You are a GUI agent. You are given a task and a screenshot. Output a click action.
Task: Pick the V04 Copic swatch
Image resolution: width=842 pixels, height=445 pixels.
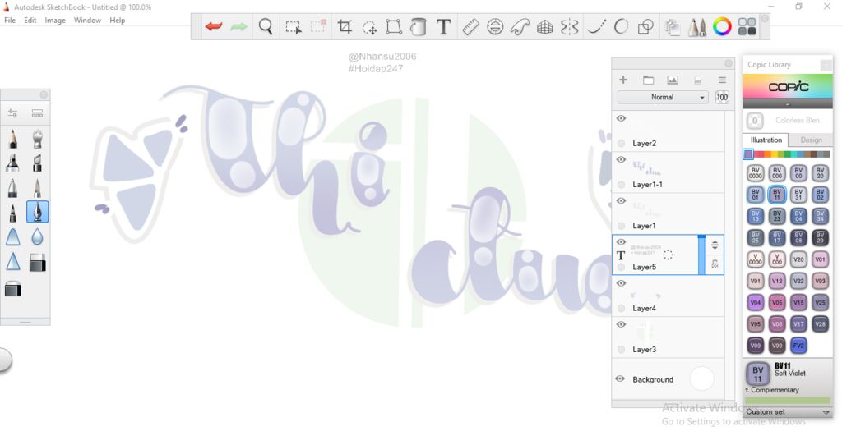[x=755, y=302]
